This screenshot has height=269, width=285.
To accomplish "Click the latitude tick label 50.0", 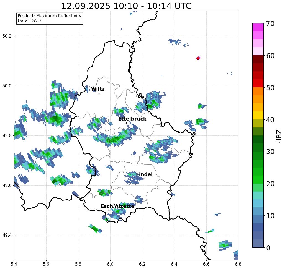I will (7, 86).
